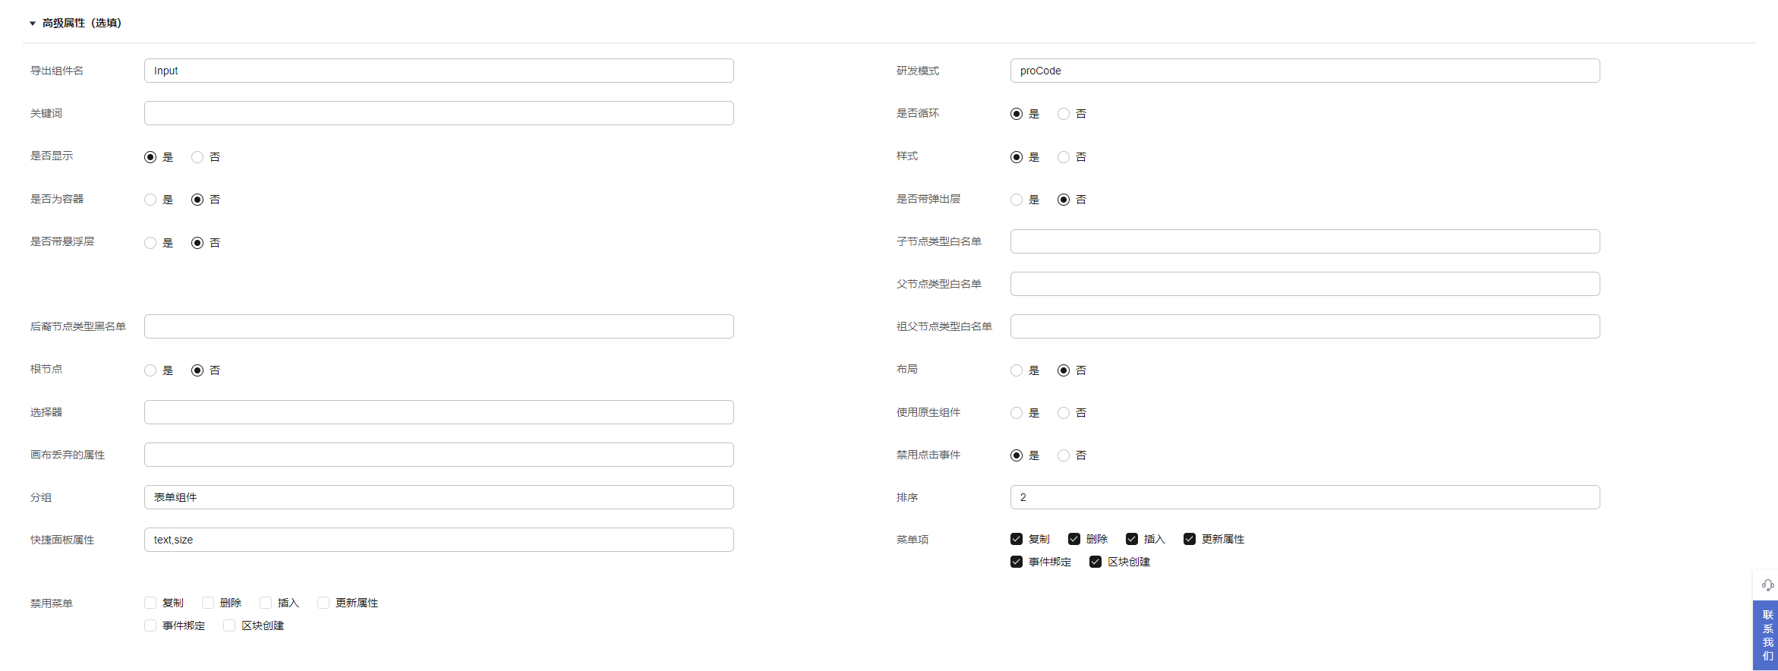Uncheck 区块创建 in 菜单项

click(1095, 562)
